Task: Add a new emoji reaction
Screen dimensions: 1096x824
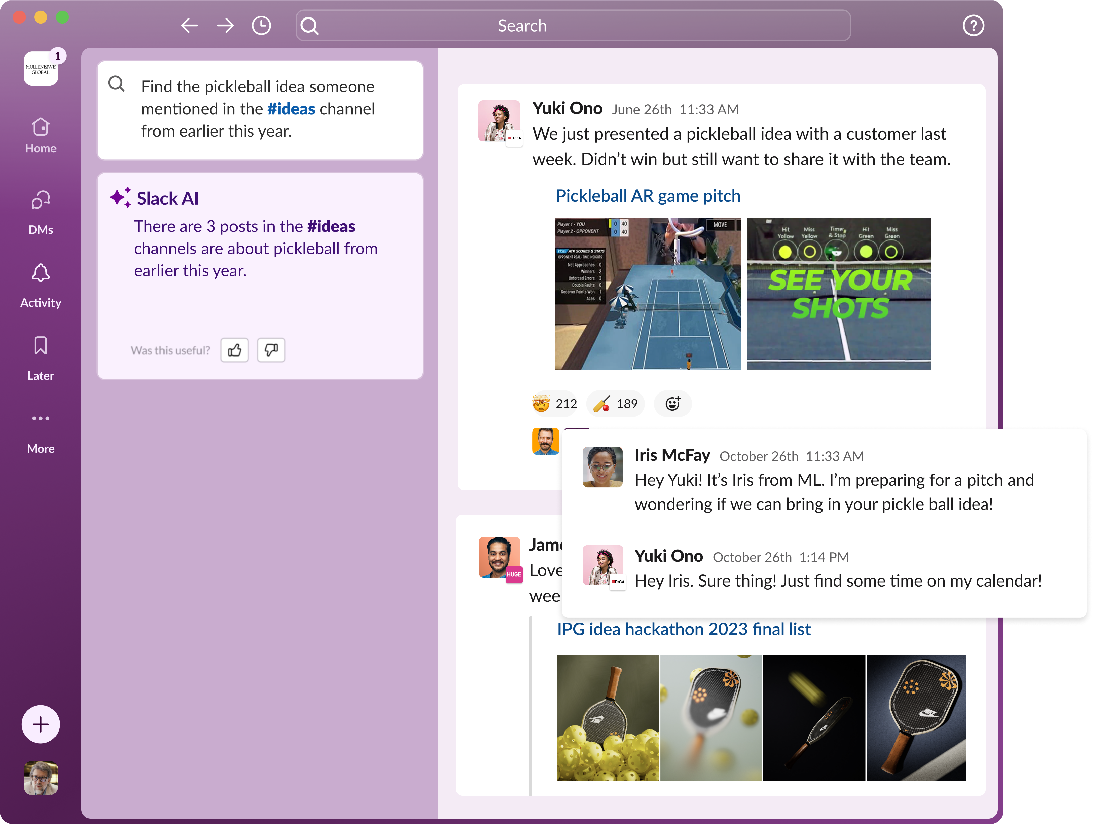Action: [x=672, y=404]
